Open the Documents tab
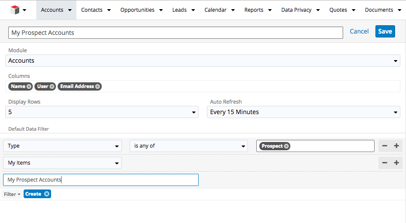The height and width of the screenshot is (223, 406). click(x=379, y=10)
